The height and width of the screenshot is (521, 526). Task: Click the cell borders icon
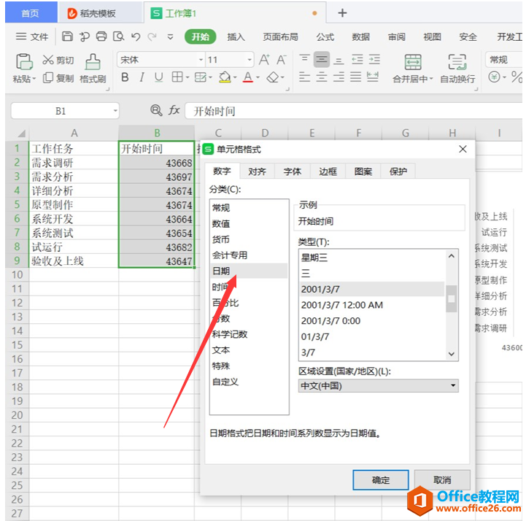click(177, 77)
